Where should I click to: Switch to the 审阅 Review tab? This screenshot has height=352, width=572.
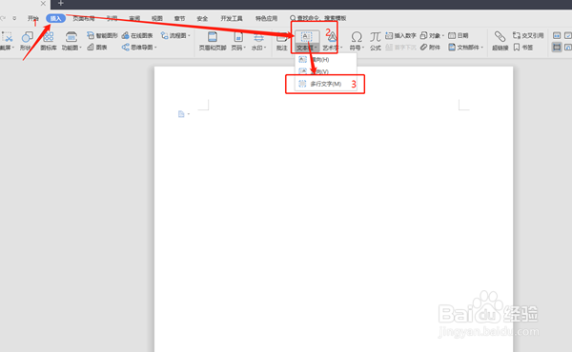tap(134, 18)
